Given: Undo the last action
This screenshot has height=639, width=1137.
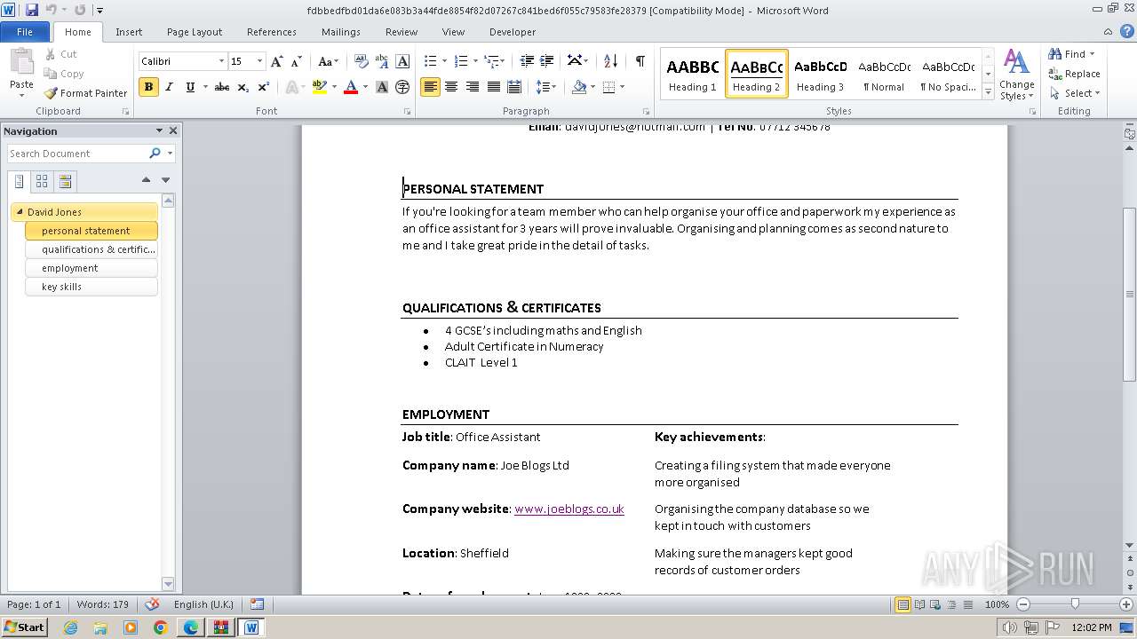Looking at the screenshot, I should (52, 11).
